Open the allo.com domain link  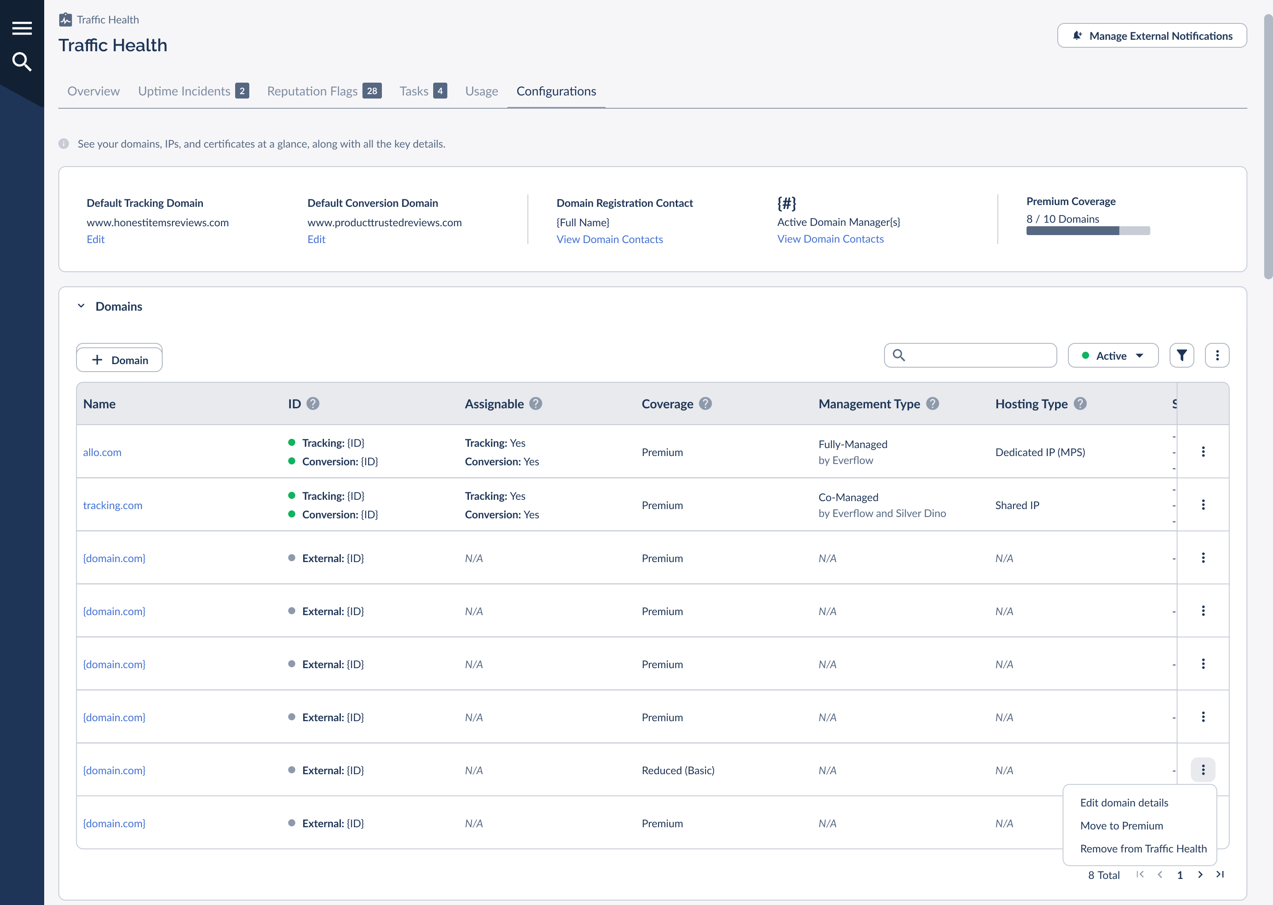tap(102, 452)
